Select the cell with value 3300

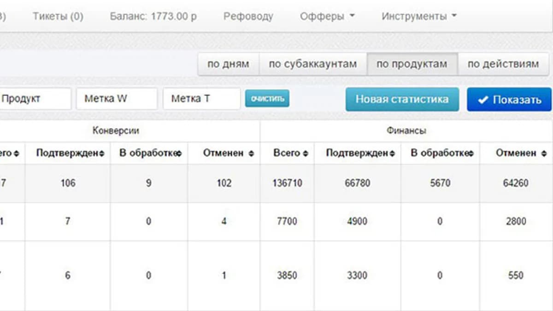click(x=357, y=276)
